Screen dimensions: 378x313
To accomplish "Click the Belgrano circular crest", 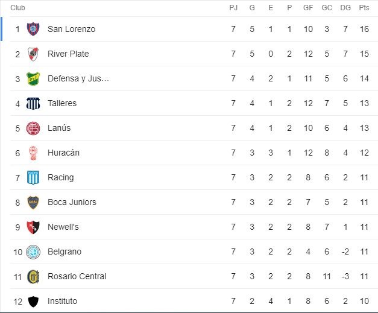I will pyautogui.click(x=33, y=252).
